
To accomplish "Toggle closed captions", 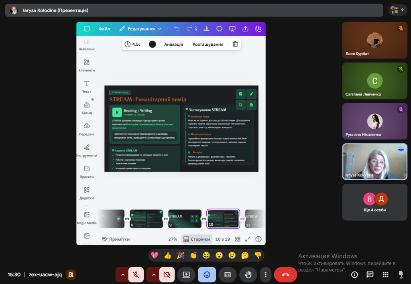I will coord(228,275).
